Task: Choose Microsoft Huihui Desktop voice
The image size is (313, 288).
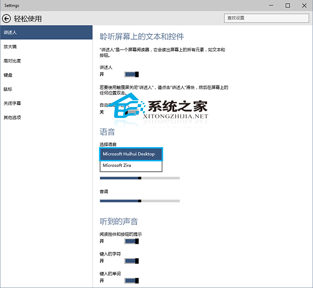Action: point(131,154)
